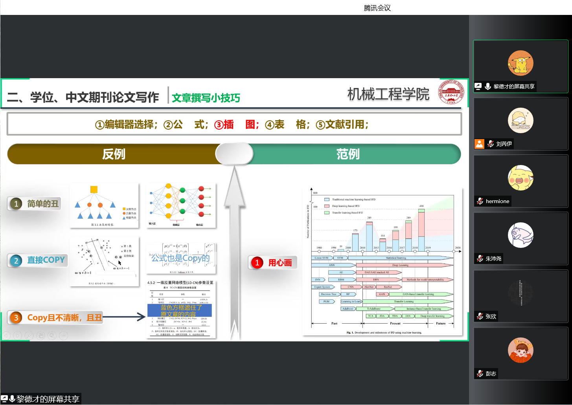Click previous slide arrow in slideshow controls
Image resolution: width=572 pixels, height=405 pixels.
pyautogui.click(x=6, y=335)
